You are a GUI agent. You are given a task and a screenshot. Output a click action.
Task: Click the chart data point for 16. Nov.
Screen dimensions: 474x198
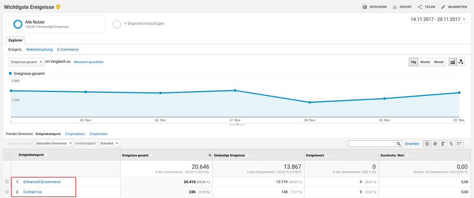click(160, 93)
